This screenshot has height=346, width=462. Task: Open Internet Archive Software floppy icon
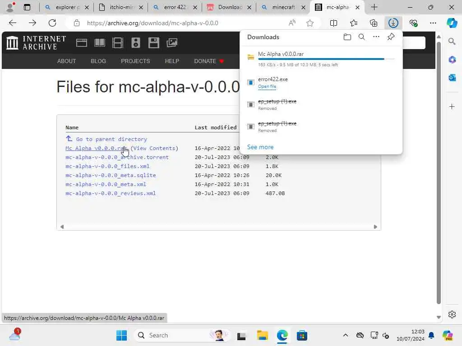[x=153, y=43]
